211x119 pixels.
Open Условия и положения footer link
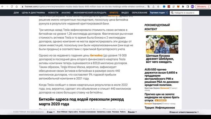(87, 112)
